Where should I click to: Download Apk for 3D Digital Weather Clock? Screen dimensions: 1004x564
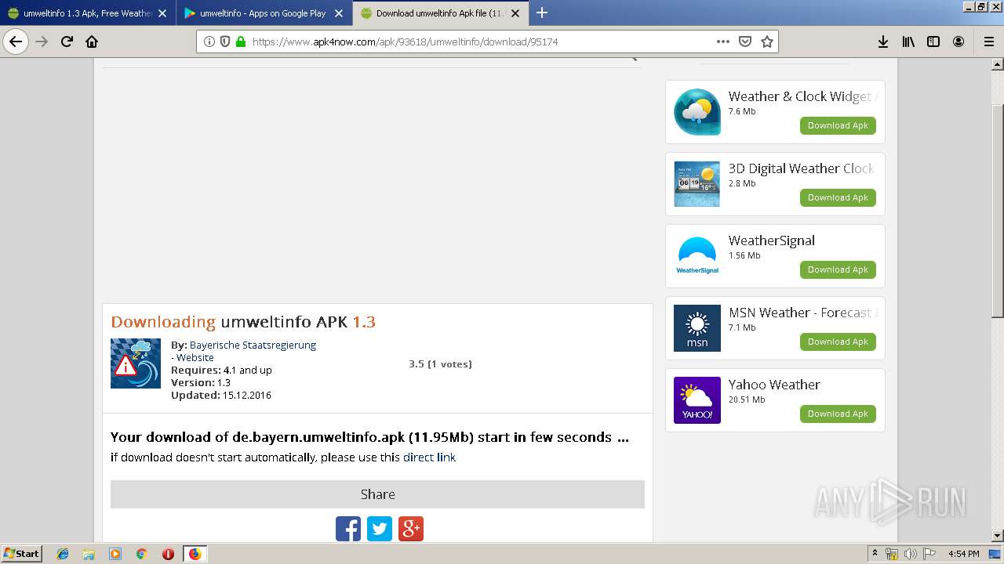(838, 197)
